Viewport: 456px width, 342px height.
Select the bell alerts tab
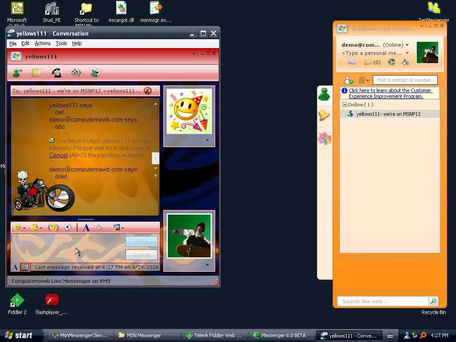[x=324, y=116]
